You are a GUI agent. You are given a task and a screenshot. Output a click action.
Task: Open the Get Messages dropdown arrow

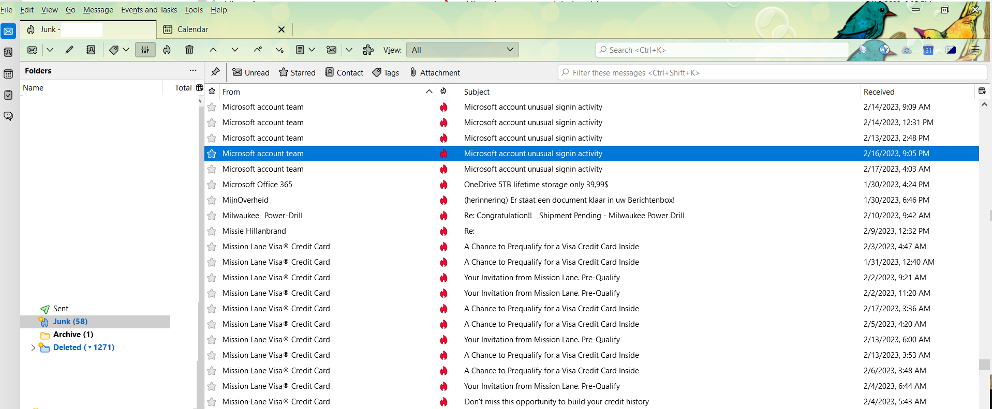[x=50, y=50]
